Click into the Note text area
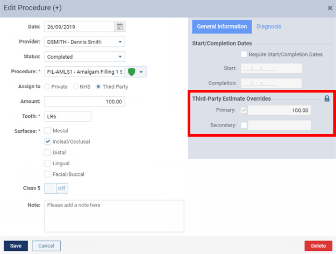This screenshot has height=254, width=336. pyautogui.click(x=114, y=216)
